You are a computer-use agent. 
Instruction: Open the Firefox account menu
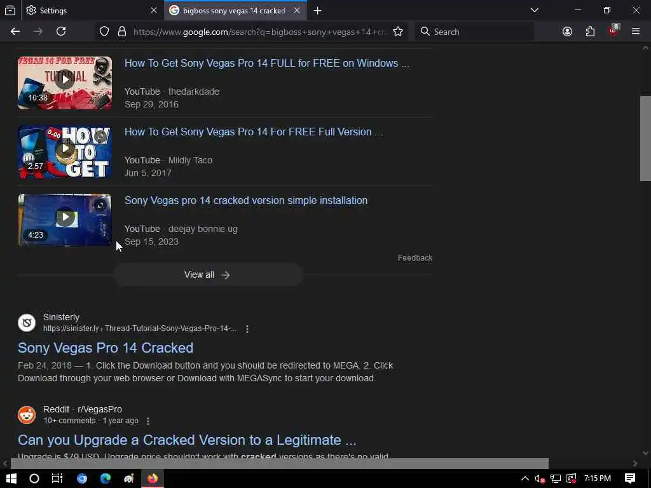(567, 32)
